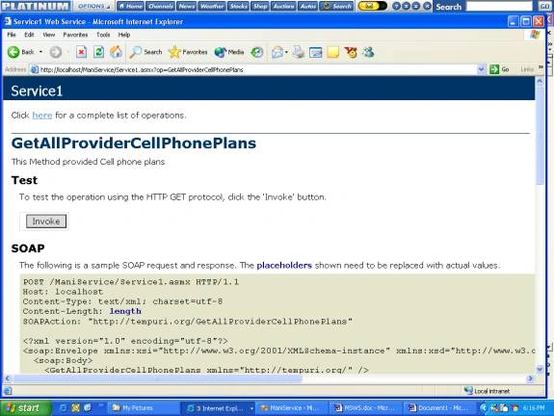The height and width of the screenshot is (416, 554).
Task: Click the Platinum bar Search button with icon
Action: [337, 6]
